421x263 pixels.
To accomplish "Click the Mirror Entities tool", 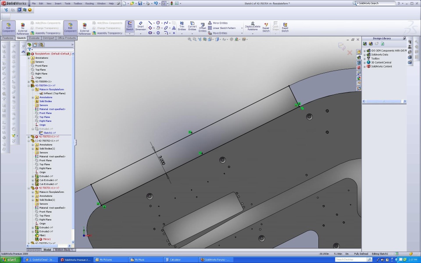I will 218,23.
